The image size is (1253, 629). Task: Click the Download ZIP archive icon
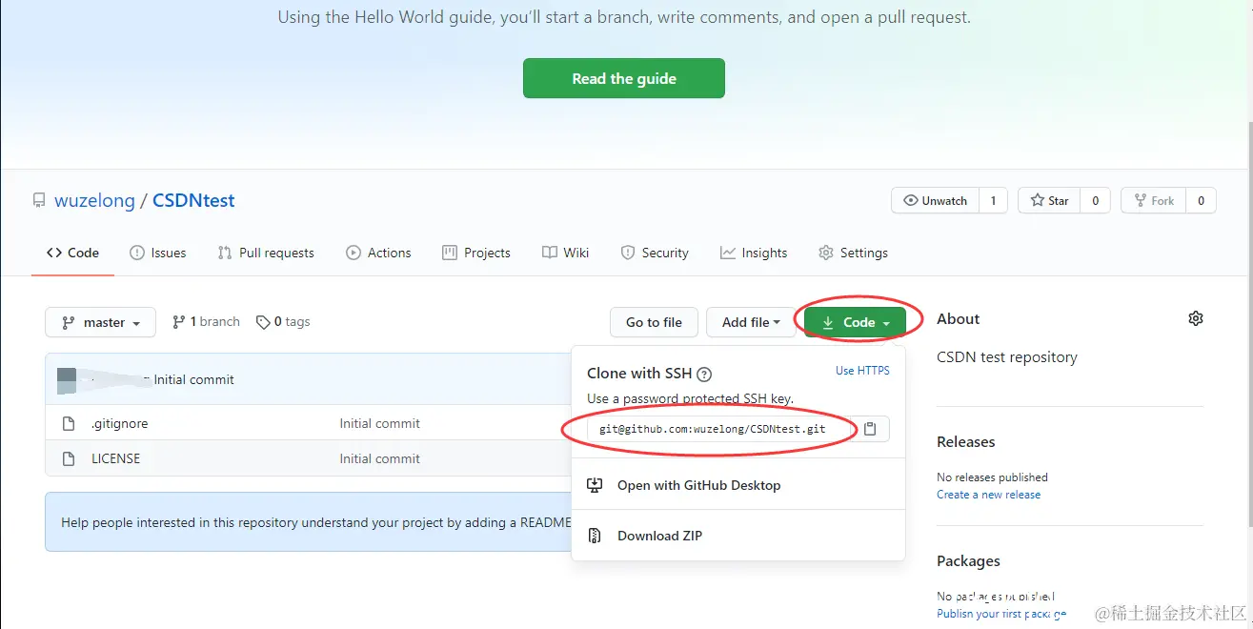pos(595,536)
